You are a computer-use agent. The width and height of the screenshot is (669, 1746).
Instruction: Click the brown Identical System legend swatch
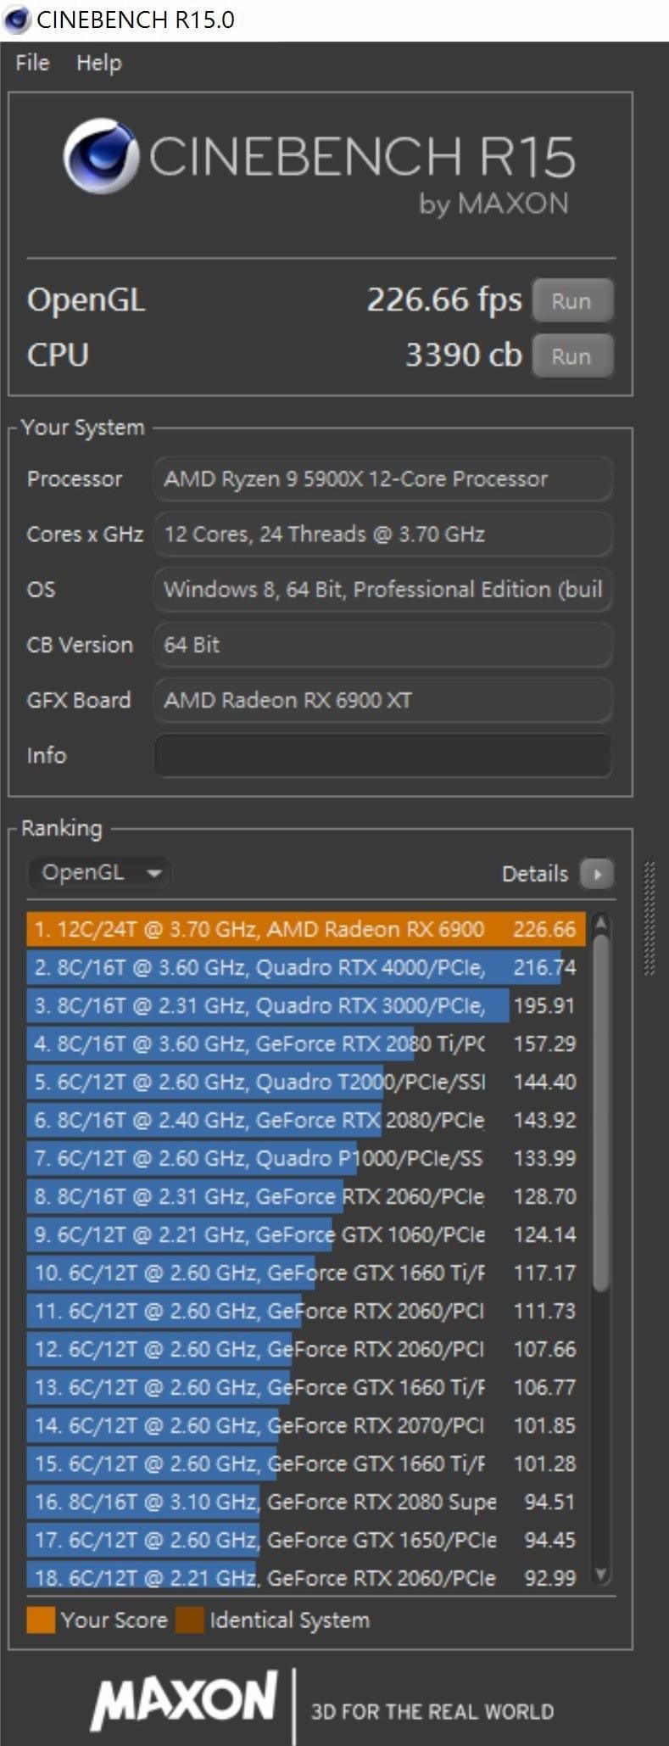pos(190,1620)
